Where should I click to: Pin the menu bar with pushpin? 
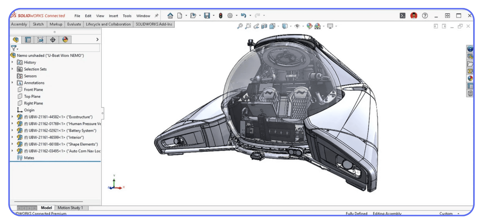(156, 16)
